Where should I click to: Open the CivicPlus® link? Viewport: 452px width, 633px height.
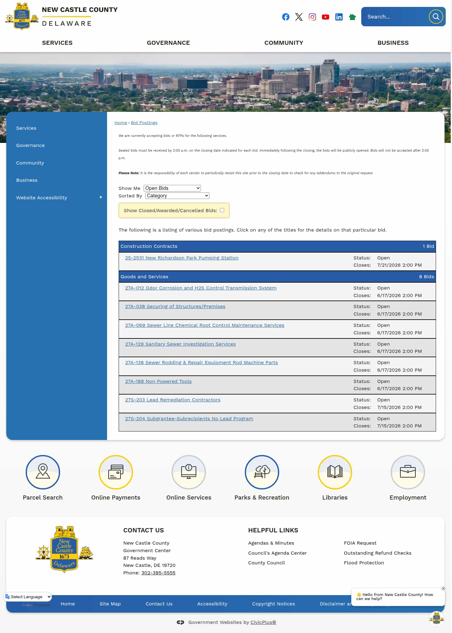[x=263, y=622]
